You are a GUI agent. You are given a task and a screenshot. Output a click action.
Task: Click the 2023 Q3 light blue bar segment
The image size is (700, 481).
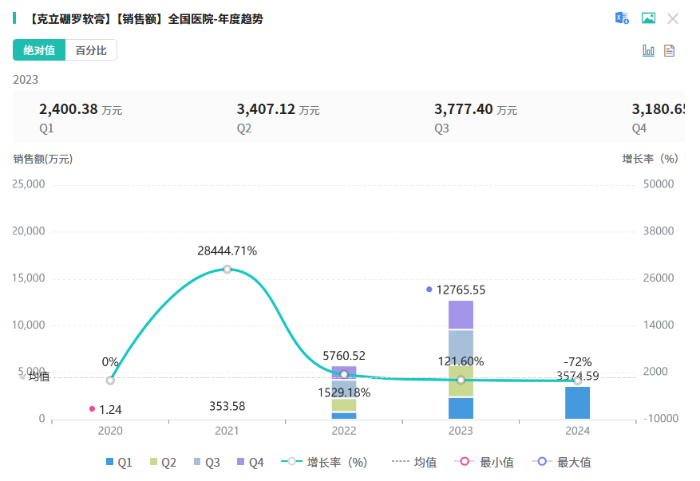[461, 348]
